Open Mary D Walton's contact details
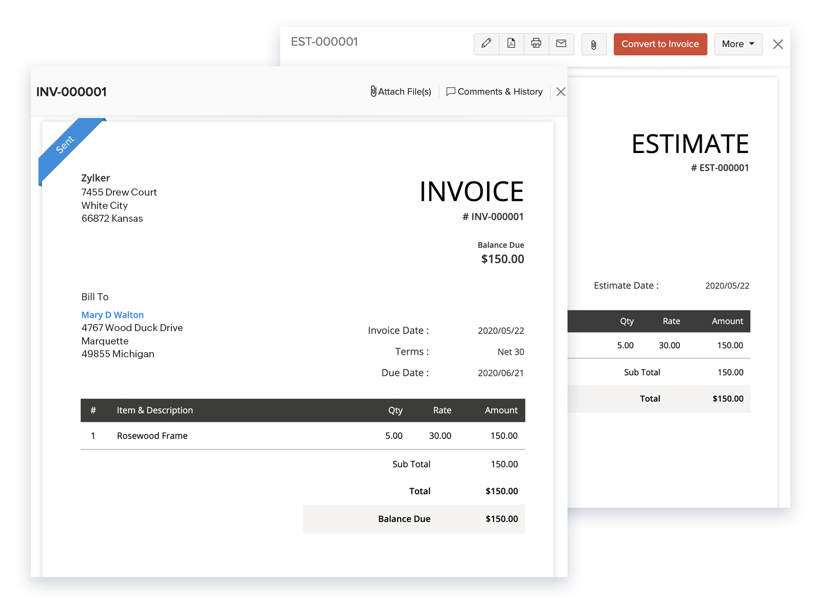Image resolution: width=821 pixels, height=616 pixels. [x=112, y=315]
